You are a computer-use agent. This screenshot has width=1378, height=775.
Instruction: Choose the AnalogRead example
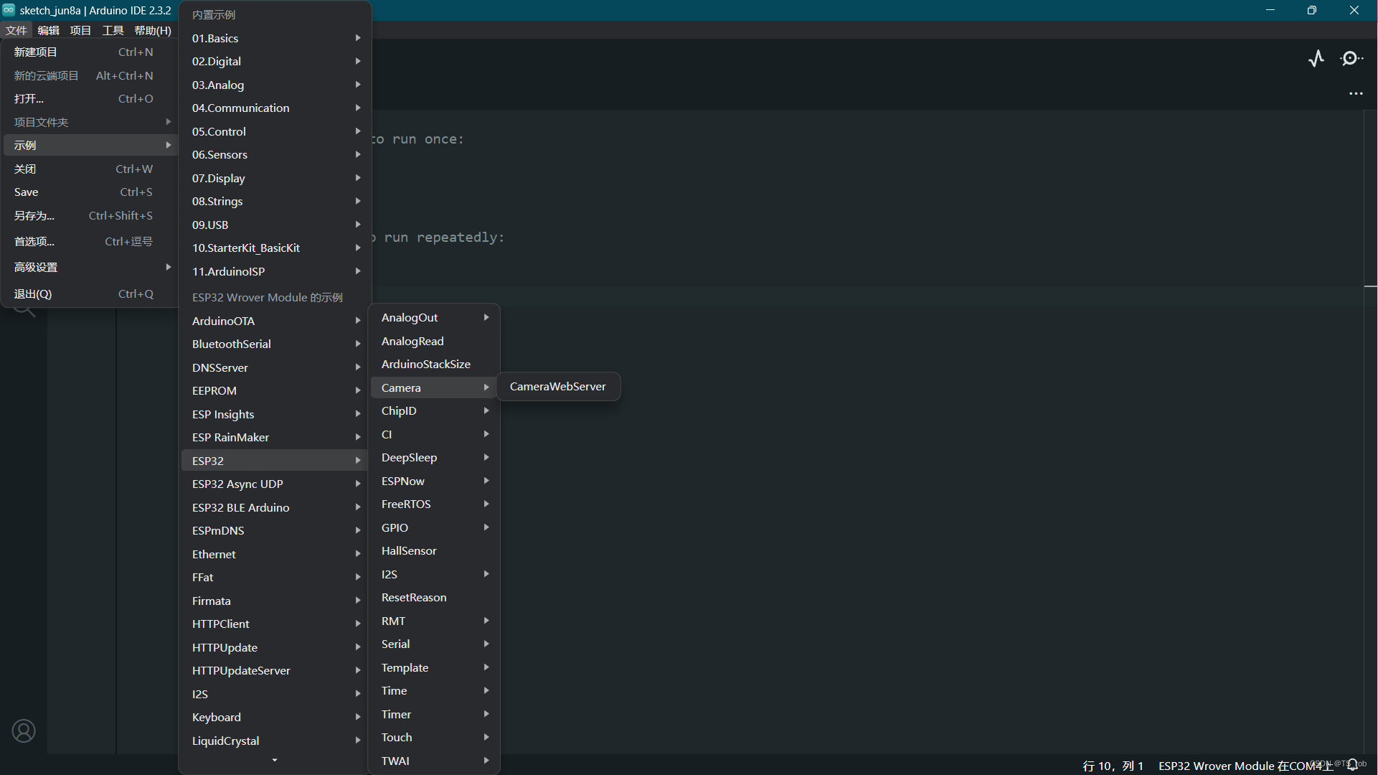[412, 341]
